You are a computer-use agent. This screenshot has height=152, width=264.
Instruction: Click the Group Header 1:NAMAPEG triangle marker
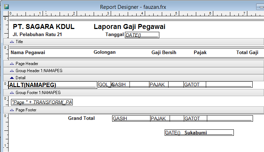point(12,71)
